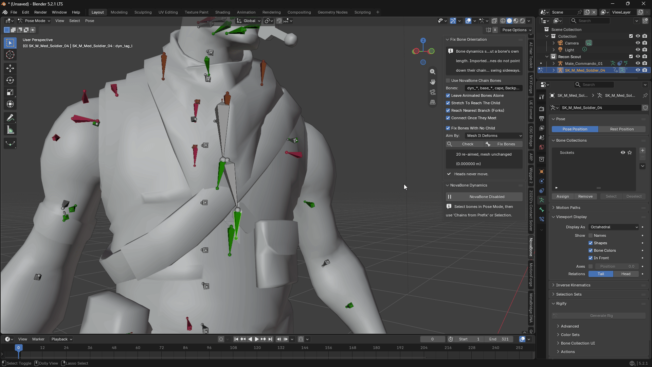Open the NovaBone sidebar tab
The image size is (652, 367).
pos(531,247)
